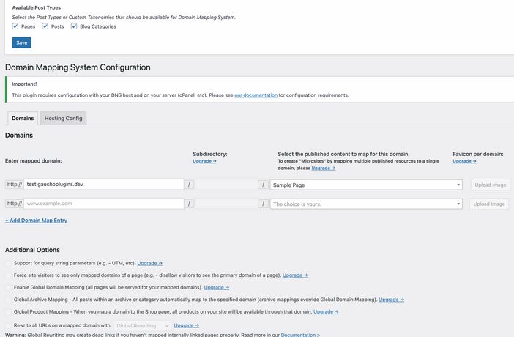Toggle the Blog Categories checkbox
Viewport: 514px width, 337px height.
pyautogui.click(x=74, y=26)
